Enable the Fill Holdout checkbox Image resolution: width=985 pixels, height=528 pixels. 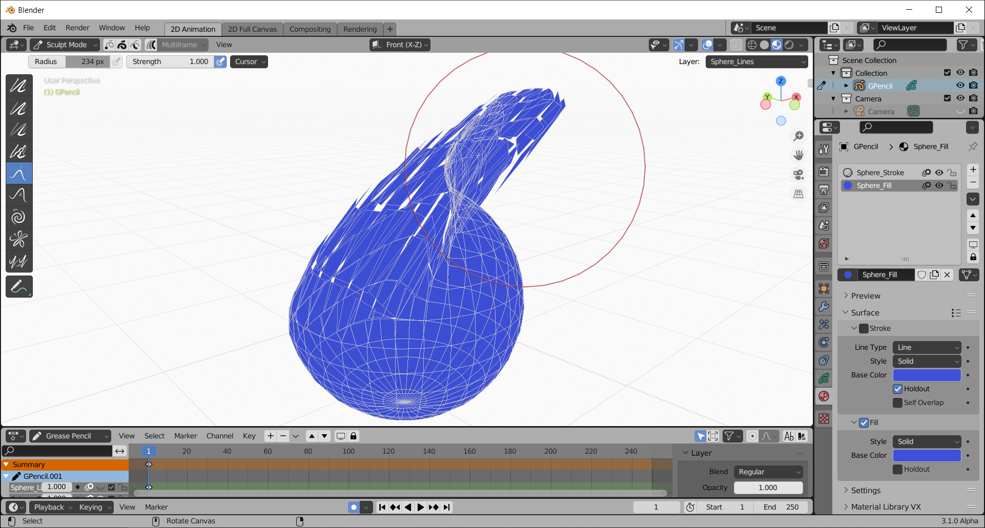pos(898,469)
